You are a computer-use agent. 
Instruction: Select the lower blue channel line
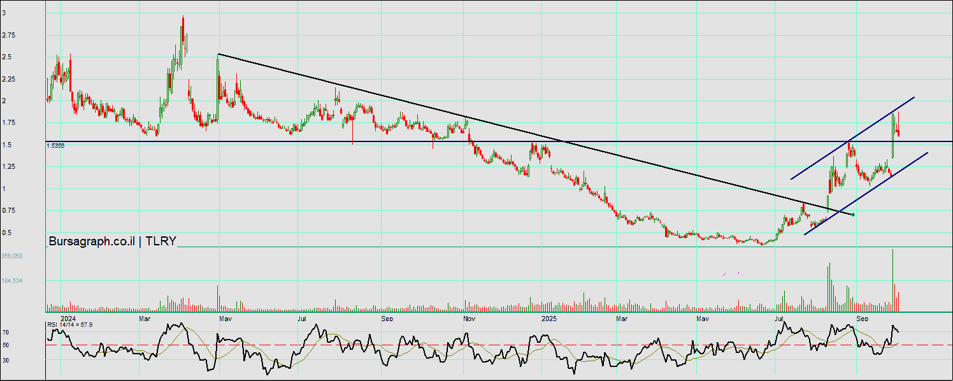pyautogui.click(x=866, y=194)
